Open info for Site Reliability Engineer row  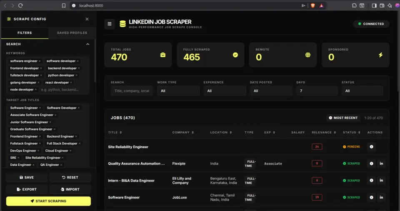coord(371,147)
